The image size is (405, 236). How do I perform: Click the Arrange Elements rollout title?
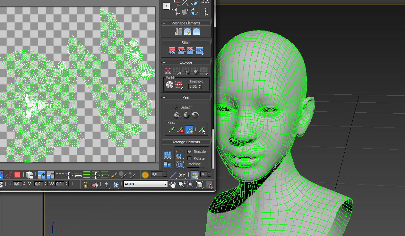click(186, 142)
